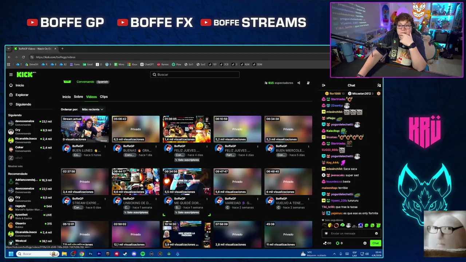The height and width of the screenshot is (262, 466).
Task: Open chat settings gear icon
Action: (365, 243)
